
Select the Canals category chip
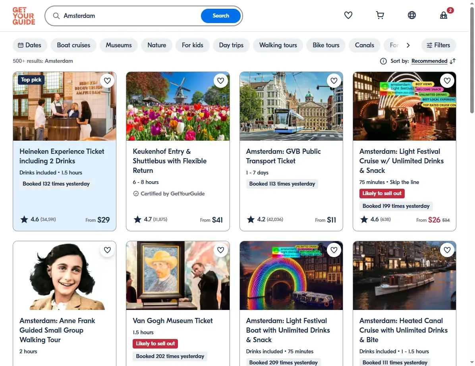click(x=365, y=45)
